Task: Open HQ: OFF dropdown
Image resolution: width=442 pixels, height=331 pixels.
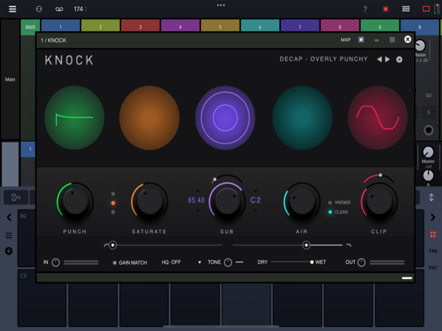Action: tap(181, 262)
